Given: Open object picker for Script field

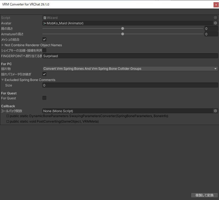Looking at the screenshot, I should [215, 18].
